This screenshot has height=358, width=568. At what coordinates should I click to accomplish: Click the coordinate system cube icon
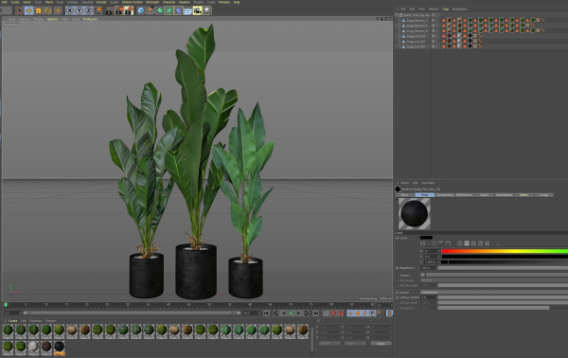click(98, 10)
